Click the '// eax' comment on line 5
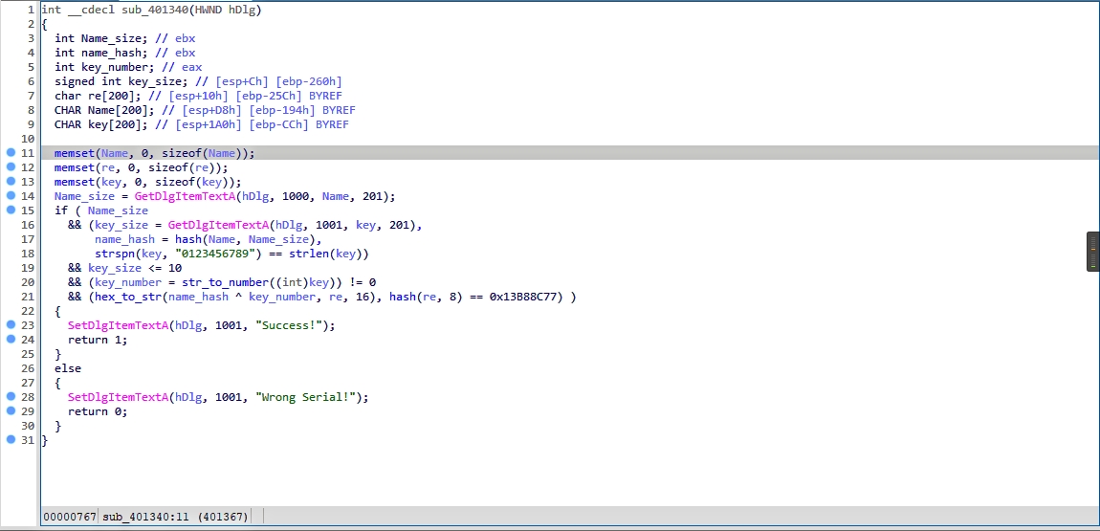The height and width of the screenshot is (531, 1100). click(x=182, y=67)
